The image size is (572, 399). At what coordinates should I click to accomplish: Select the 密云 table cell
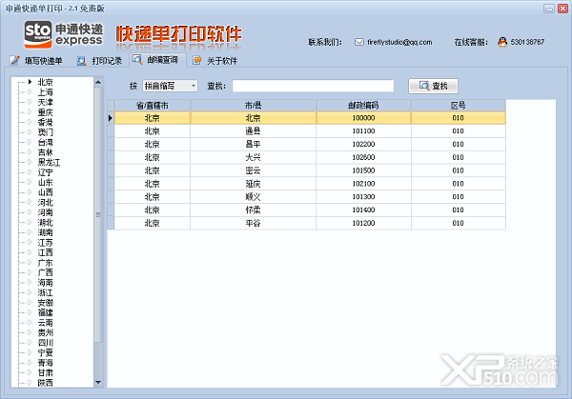pyautogui.click(x=254, y=170)
